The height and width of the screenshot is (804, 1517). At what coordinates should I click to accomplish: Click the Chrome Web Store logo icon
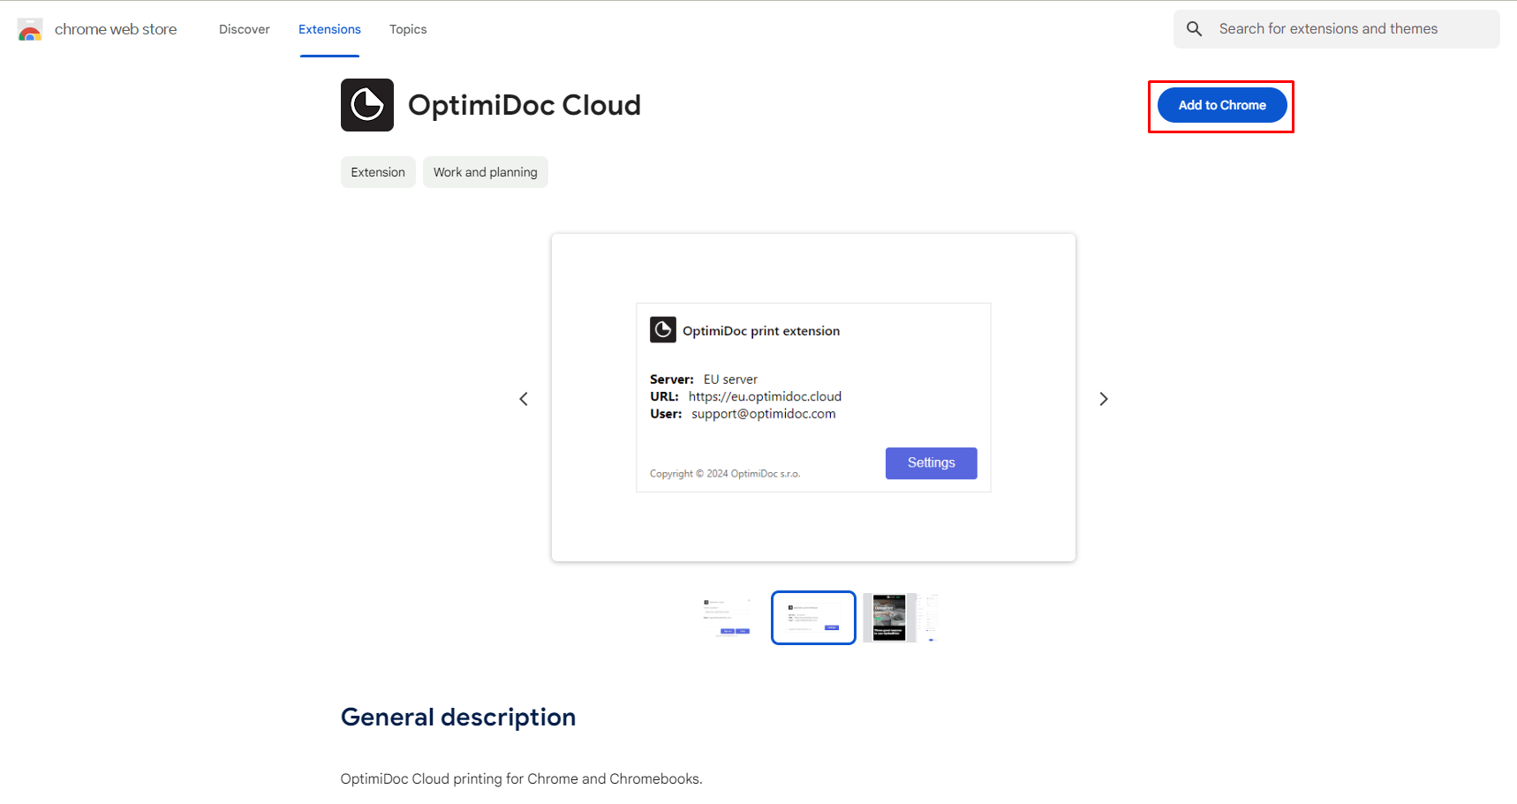[30, 29]
